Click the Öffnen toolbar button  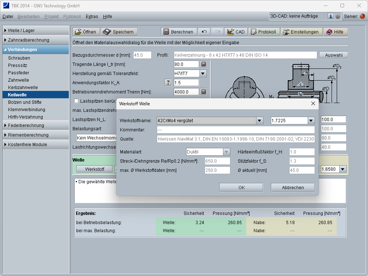pos(86,32)
